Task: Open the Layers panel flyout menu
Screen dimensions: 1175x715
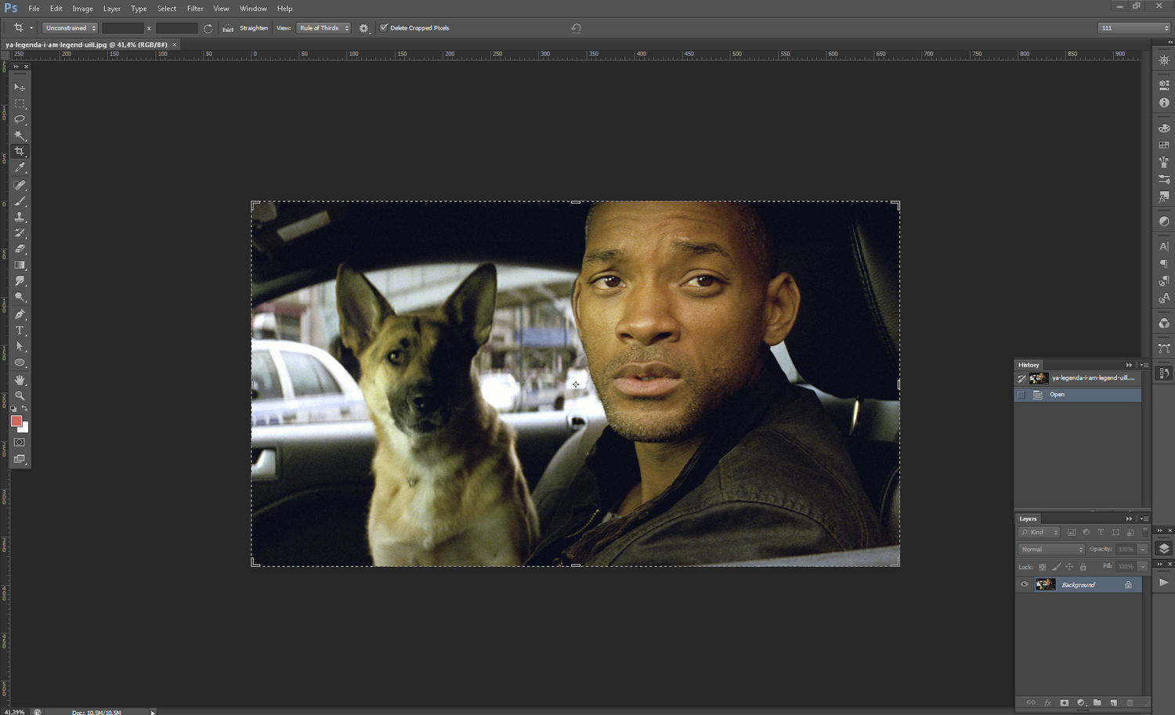Action: (x=1144, y=518)
